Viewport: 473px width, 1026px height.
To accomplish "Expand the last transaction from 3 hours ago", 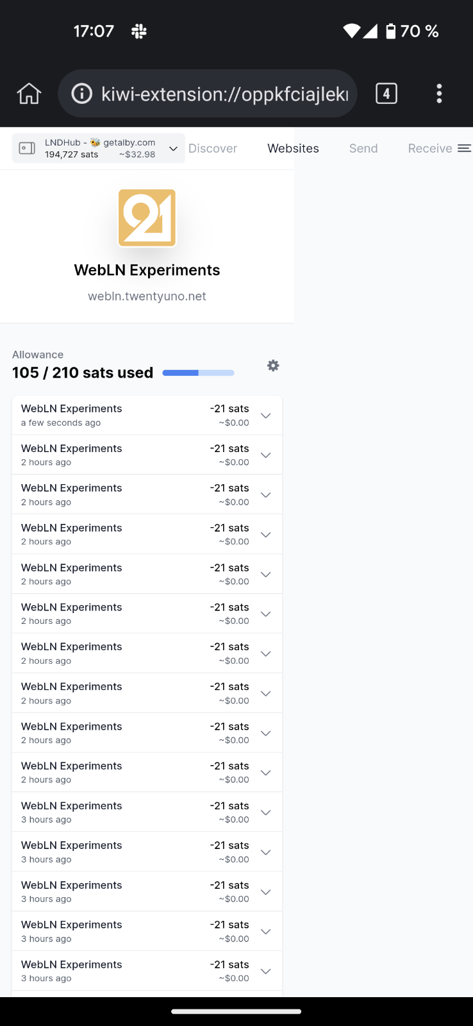I will pos(265,970).
